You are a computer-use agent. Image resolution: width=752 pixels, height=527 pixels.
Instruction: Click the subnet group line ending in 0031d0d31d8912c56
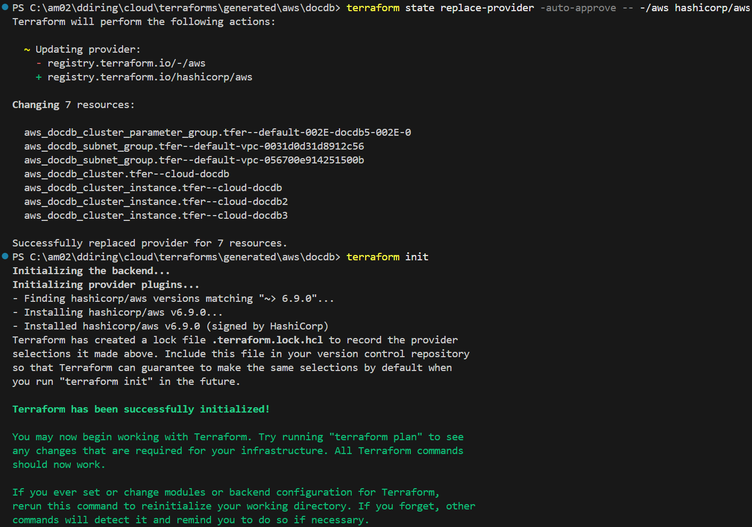194,146
